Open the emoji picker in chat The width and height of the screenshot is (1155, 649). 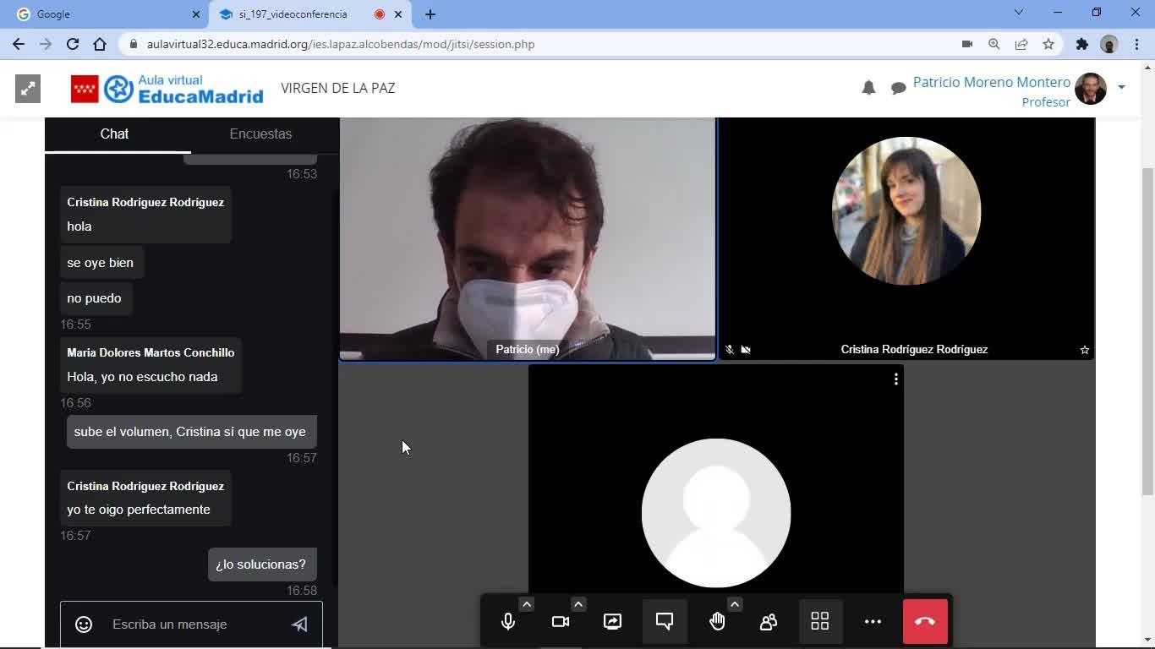click(x=84, y=624)
